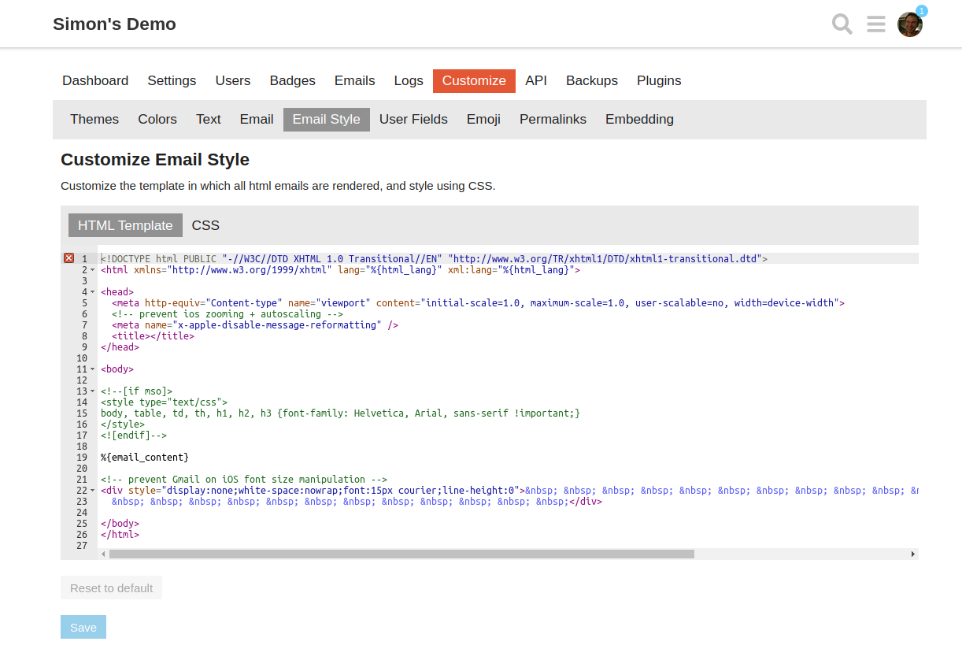Open the Emails admin tab

coord(355,80)
